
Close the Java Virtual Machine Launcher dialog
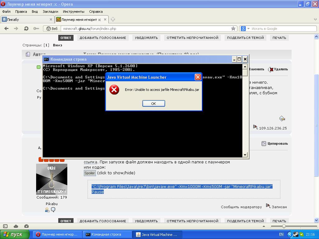click(198, 77)
